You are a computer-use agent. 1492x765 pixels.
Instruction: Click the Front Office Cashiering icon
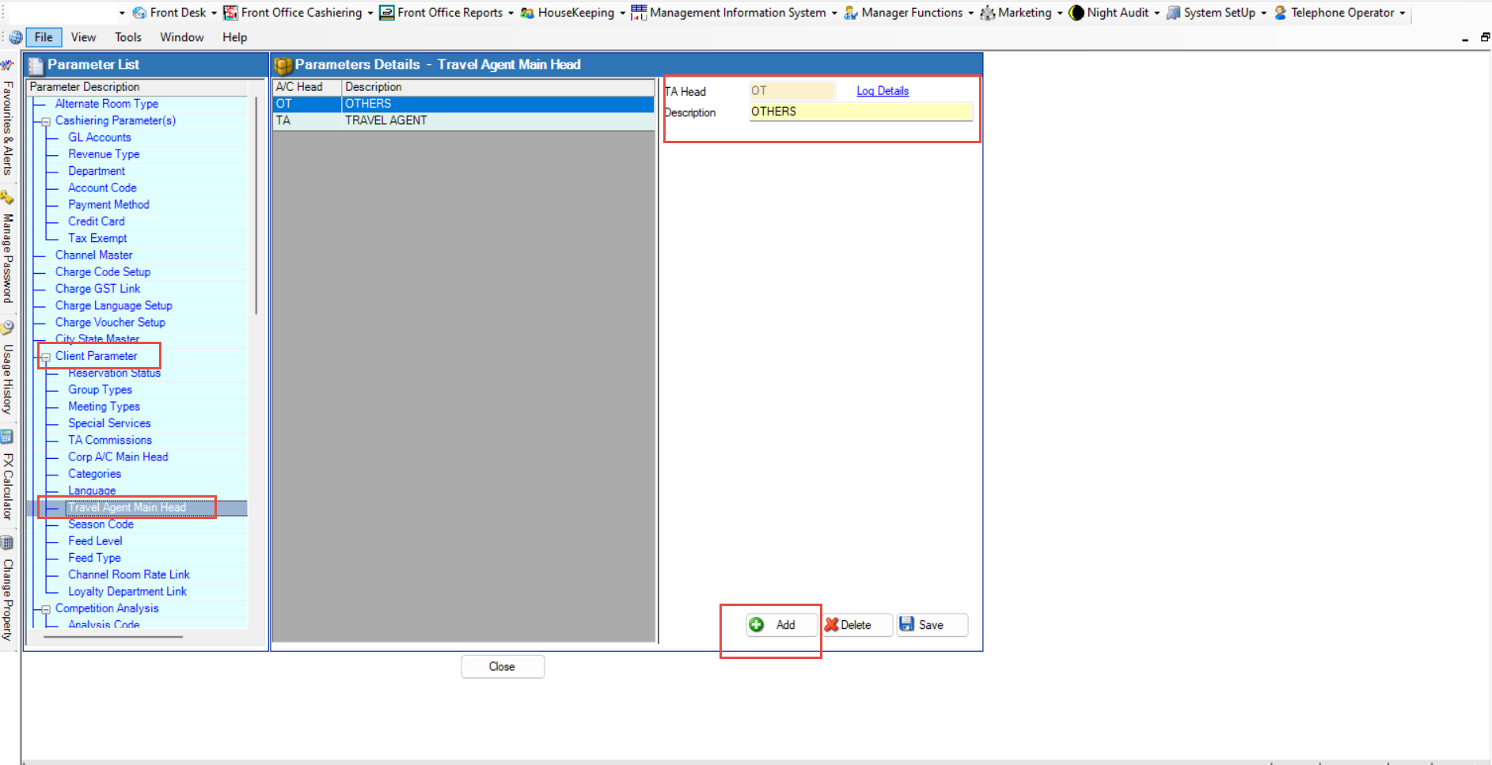(230, 13)
